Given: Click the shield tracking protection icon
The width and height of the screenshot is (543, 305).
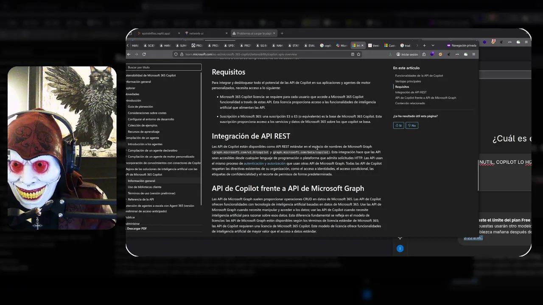Looking at the screenshot, I should [x=176, y=54].
